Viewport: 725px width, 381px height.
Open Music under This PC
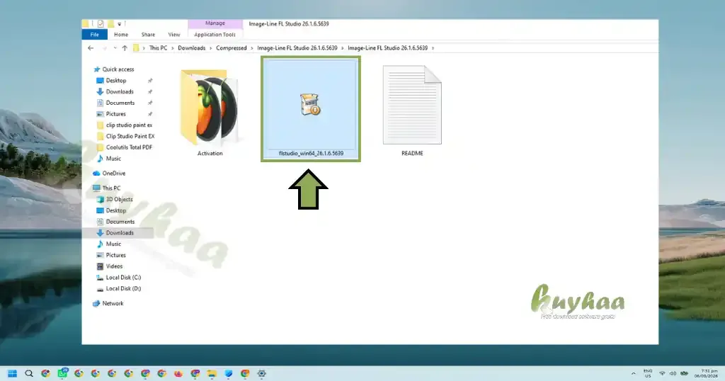(x=113, y=244)
